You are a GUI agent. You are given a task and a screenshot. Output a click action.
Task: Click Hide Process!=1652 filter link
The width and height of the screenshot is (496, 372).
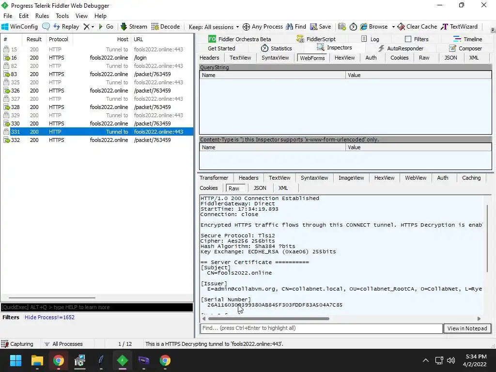pyautogui.click(x=50, y=317)
